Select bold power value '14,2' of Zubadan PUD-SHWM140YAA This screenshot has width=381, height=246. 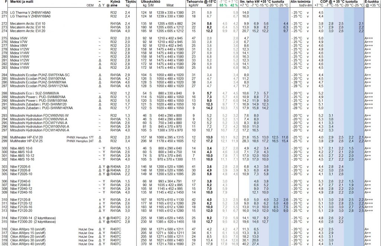click(209, 108)
